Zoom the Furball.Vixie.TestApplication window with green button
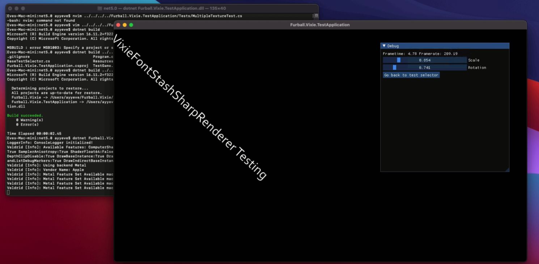 coord(131,25)
